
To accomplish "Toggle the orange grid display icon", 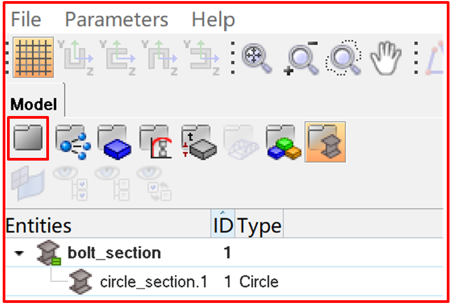I will [33, 57].
